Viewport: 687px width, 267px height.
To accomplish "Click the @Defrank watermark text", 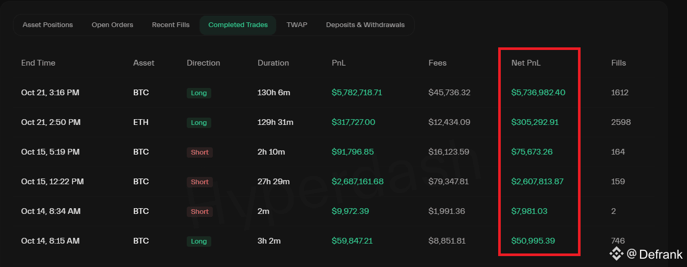I will click(655, 254).
